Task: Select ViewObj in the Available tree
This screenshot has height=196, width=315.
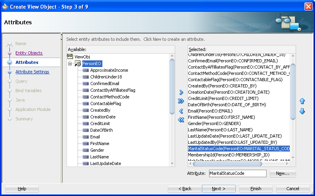Action: coord(82,57)
